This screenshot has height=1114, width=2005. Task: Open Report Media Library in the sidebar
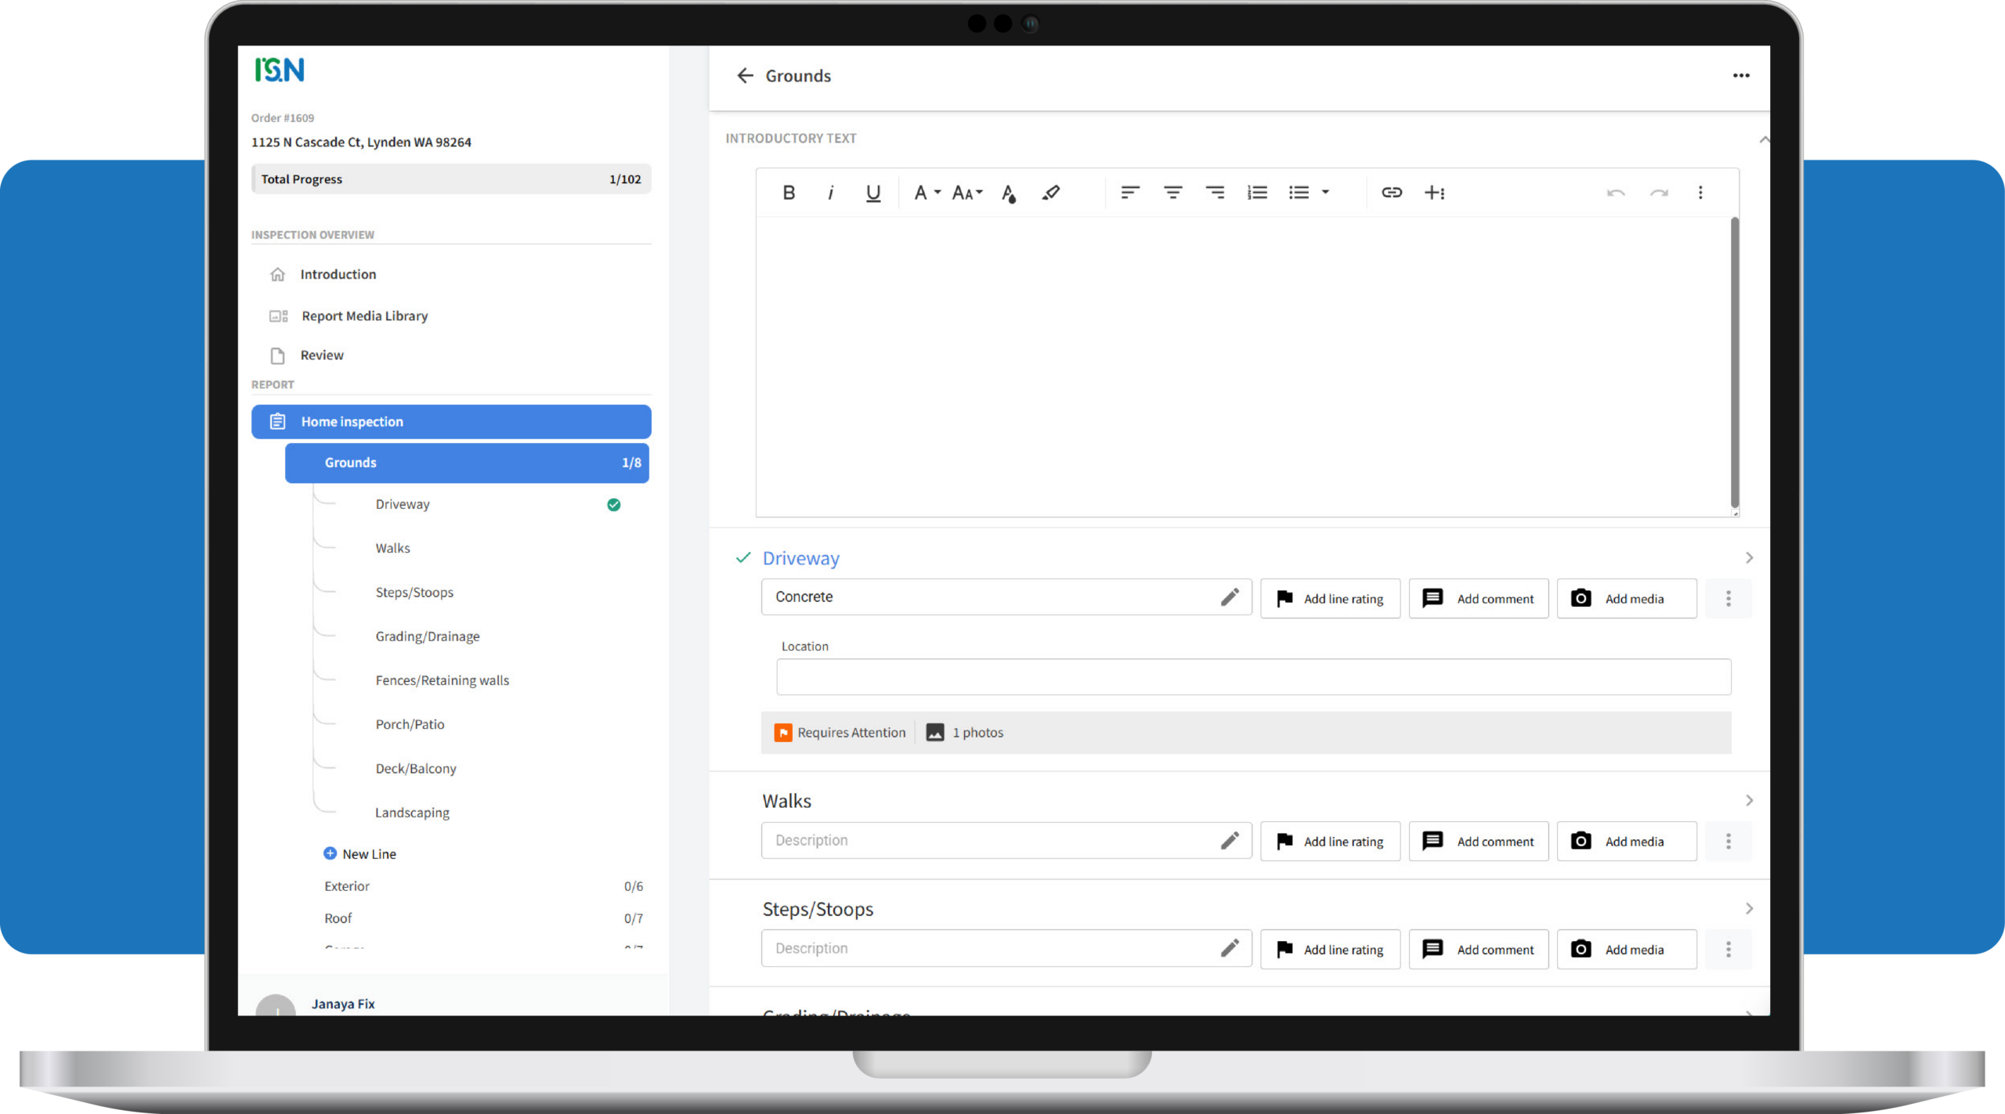point(364,316)
